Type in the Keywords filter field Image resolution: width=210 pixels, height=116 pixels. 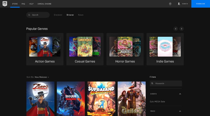pos(167,83)
